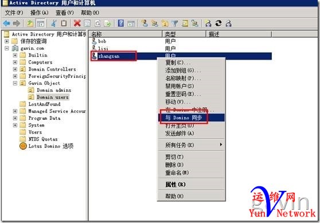The image size is (320, 223).
Task: Select the Domain admins OU
Action: 54,90
